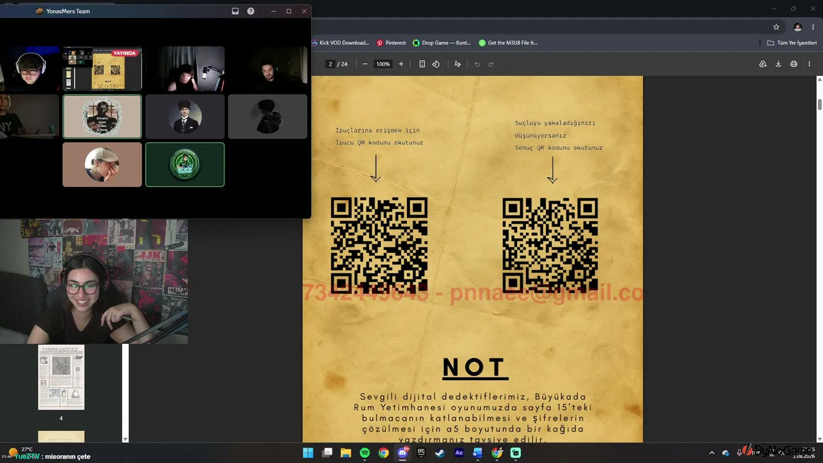Open Chrome's three-dot menu
Screen dimensions: 823x463
(x=813, y=27)
